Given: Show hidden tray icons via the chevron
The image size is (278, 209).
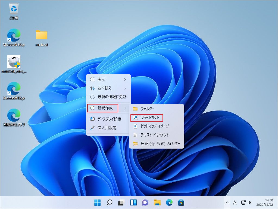Looking at the screenshot, I should point(227,202).
